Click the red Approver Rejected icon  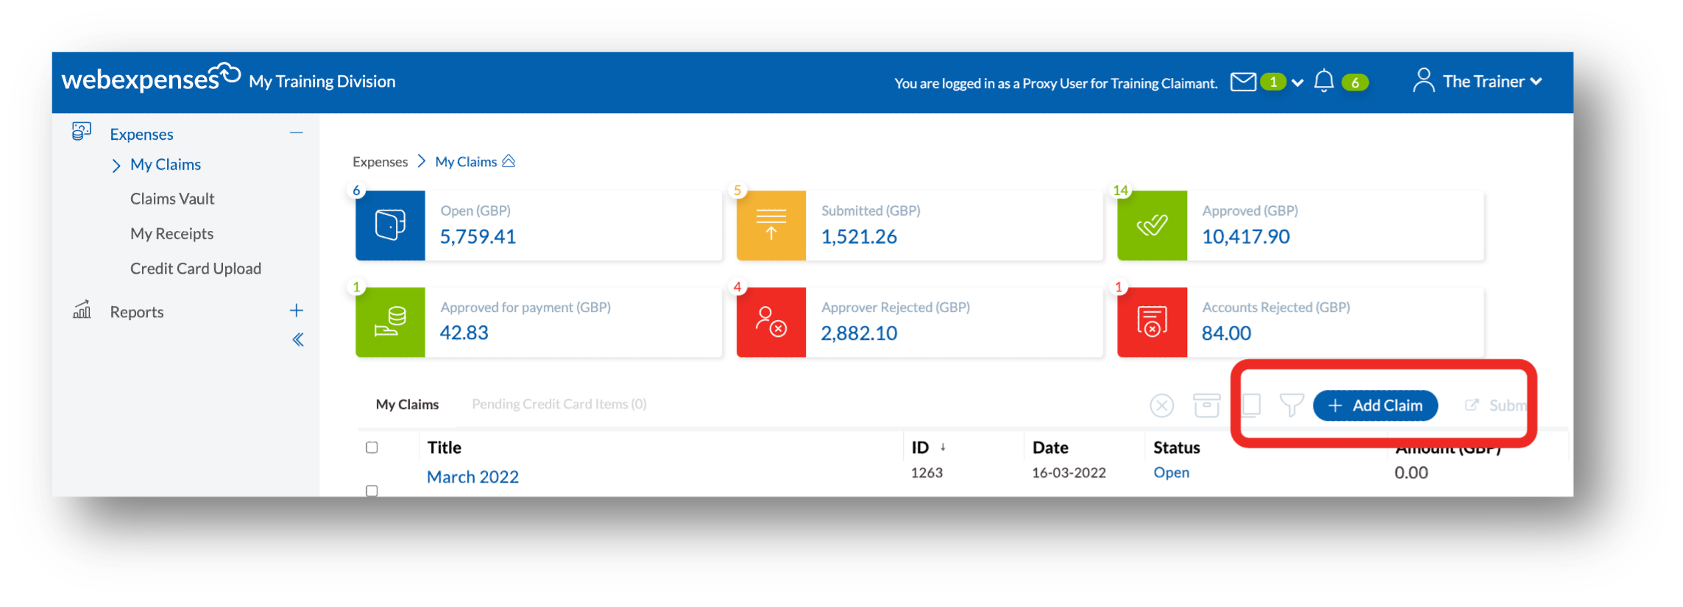(x=770, y=322)
